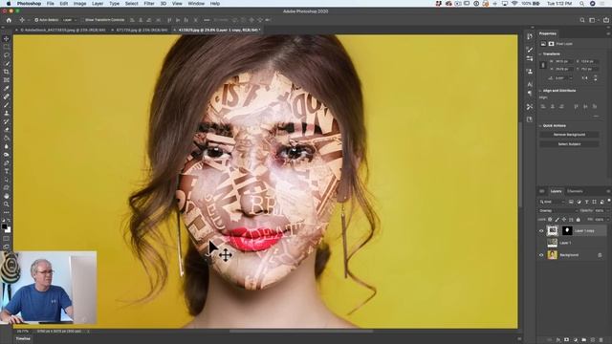Open the Layer menu

pos(98,4)
